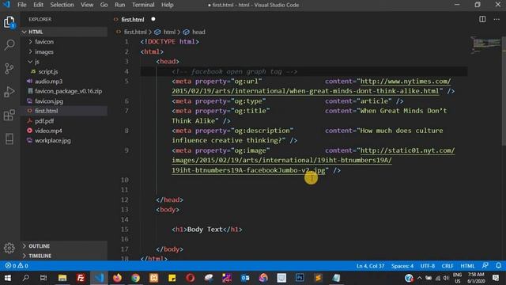The height and width of the screenshot is (285, 506).
Task: Expand the TIMELINE section
Action: 64,256
